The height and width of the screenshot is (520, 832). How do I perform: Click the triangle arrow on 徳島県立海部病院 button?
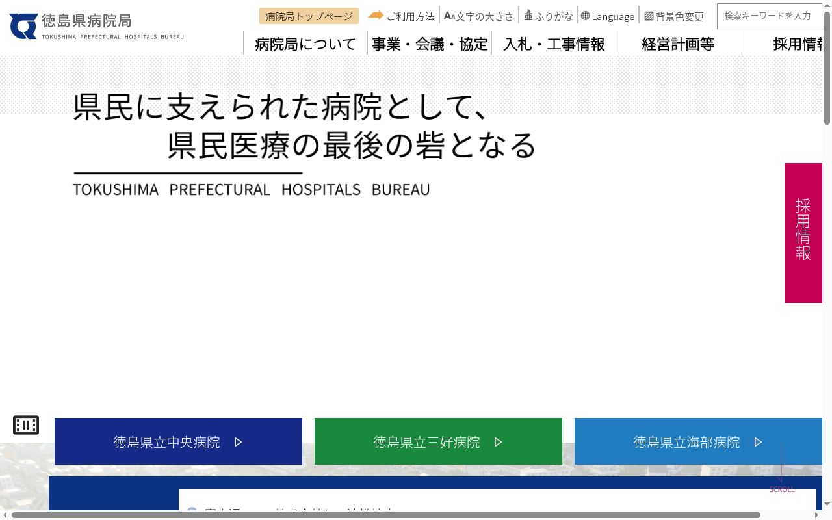[x=758, y=442]
